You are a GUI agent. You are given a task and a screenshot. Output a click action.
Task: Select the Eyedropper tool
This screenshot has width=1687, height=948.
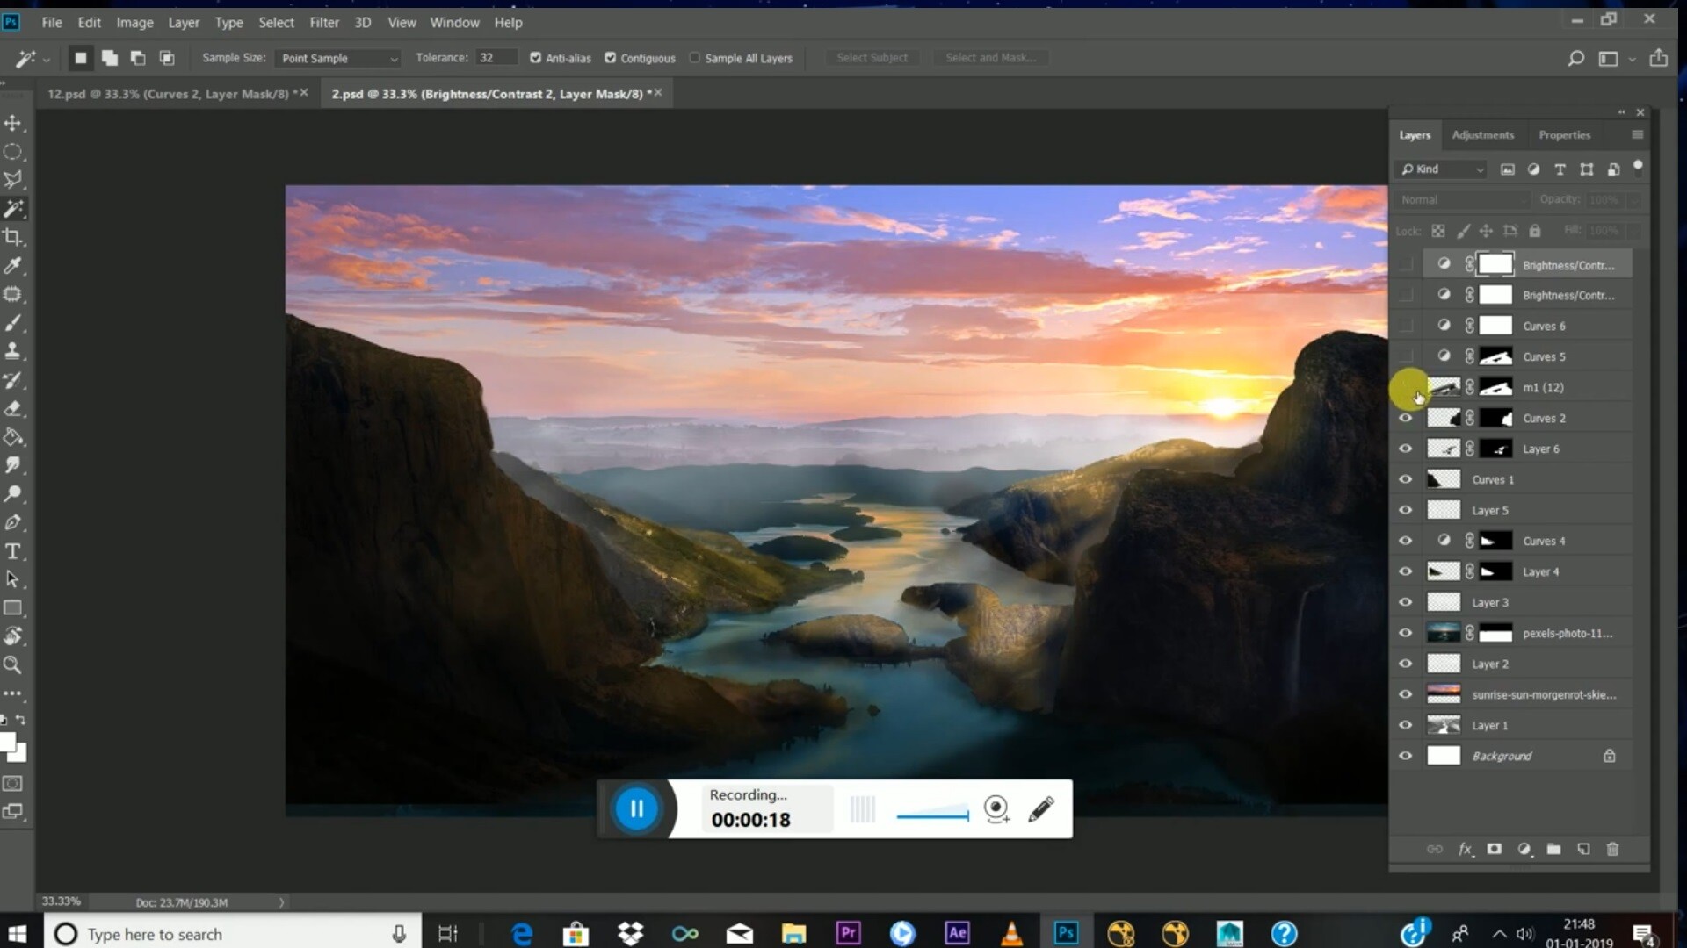coord(13,266)
